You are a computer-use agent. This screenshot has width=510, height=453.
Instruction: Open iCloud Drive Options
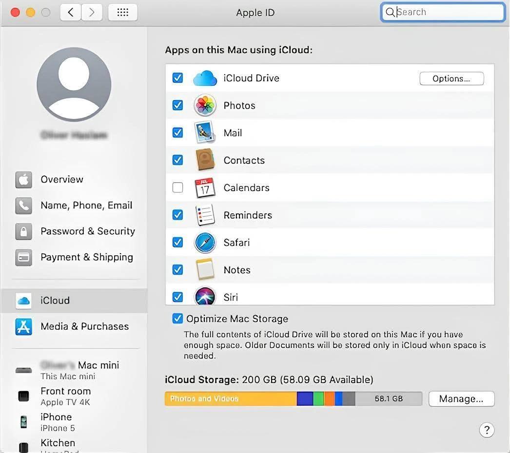(451, 78)
